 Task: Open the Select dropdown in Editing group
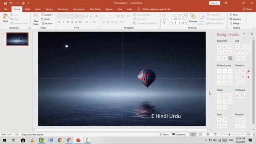235,24
